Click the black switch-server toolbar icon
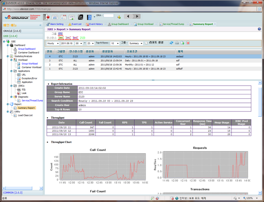 [80, 17]
